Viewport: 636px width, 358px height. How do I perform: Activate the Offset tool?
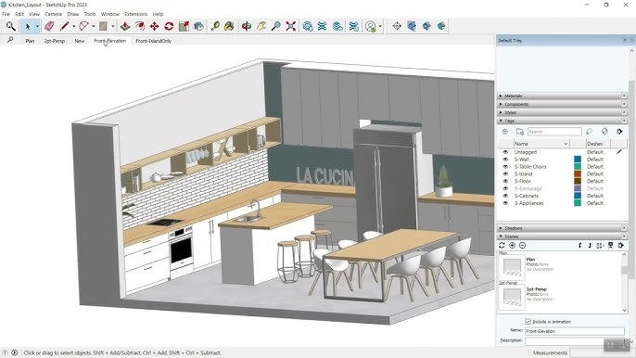click(x=139, y=26)
